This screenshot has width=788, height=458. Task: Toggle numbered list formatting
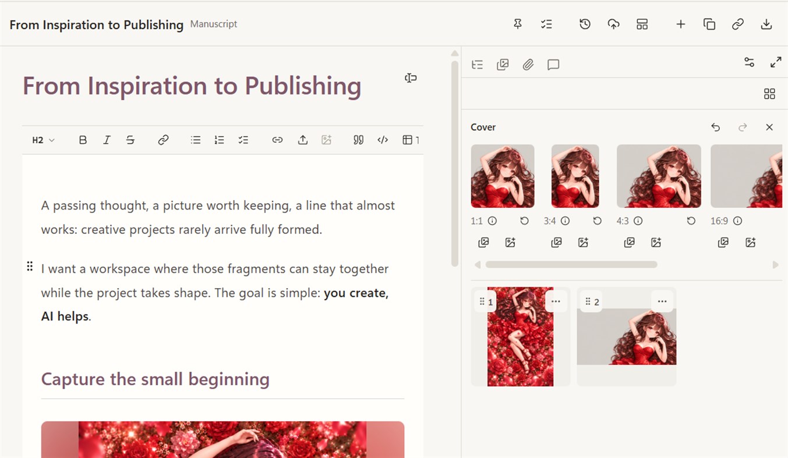219,140
